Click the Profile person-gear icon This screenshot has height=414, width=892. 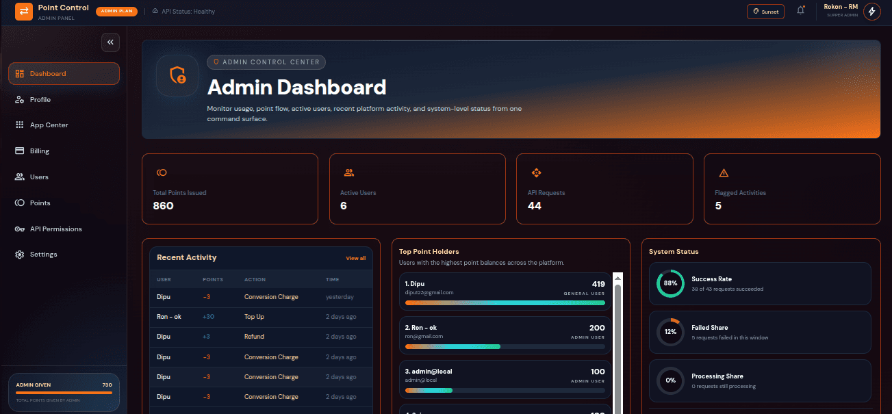point(19,100)
